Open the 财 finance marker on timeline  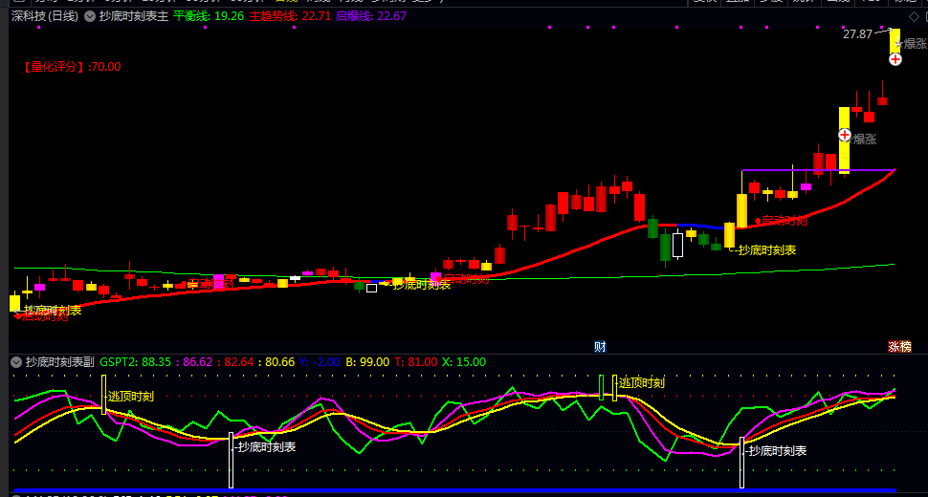pyautogui.click(x=600, y=347)
